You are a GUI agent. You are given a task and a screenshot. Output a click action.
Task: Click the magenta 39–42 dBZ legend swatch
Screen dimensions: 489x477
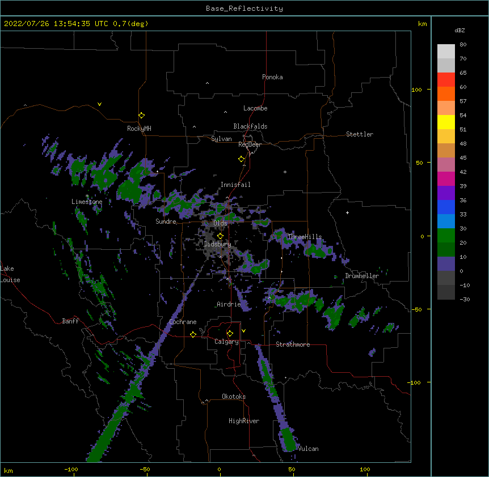446,178
